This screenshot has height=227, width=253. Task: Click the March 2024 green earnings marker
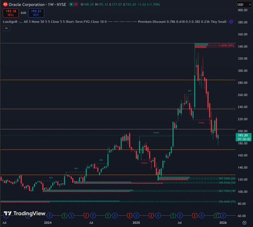[64, 215]
